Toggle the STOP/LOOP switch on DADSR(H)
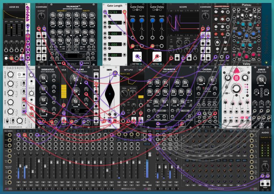The width and height of the screenshot is (274, 194). click(24, 91)
